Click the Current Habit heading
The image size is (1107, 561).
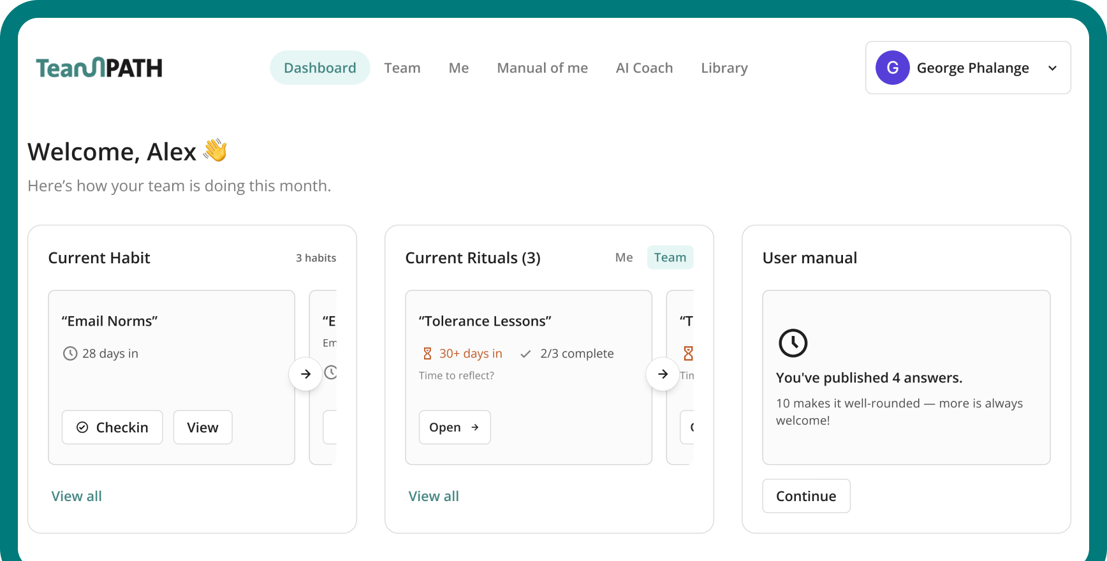coord(99,258)
